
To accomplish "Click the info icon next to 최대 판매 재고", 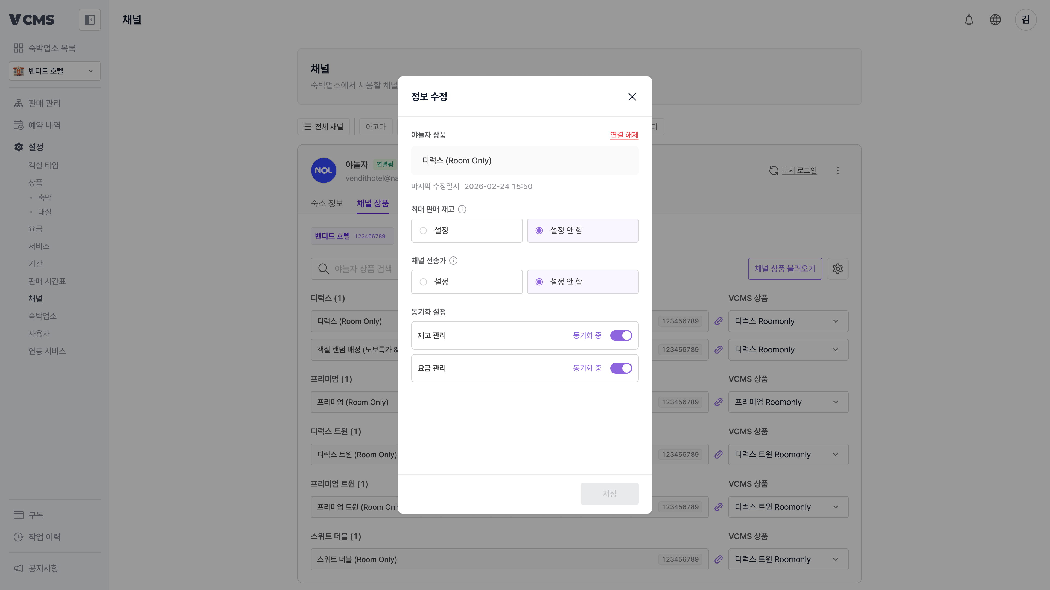I will click(462, 209).
